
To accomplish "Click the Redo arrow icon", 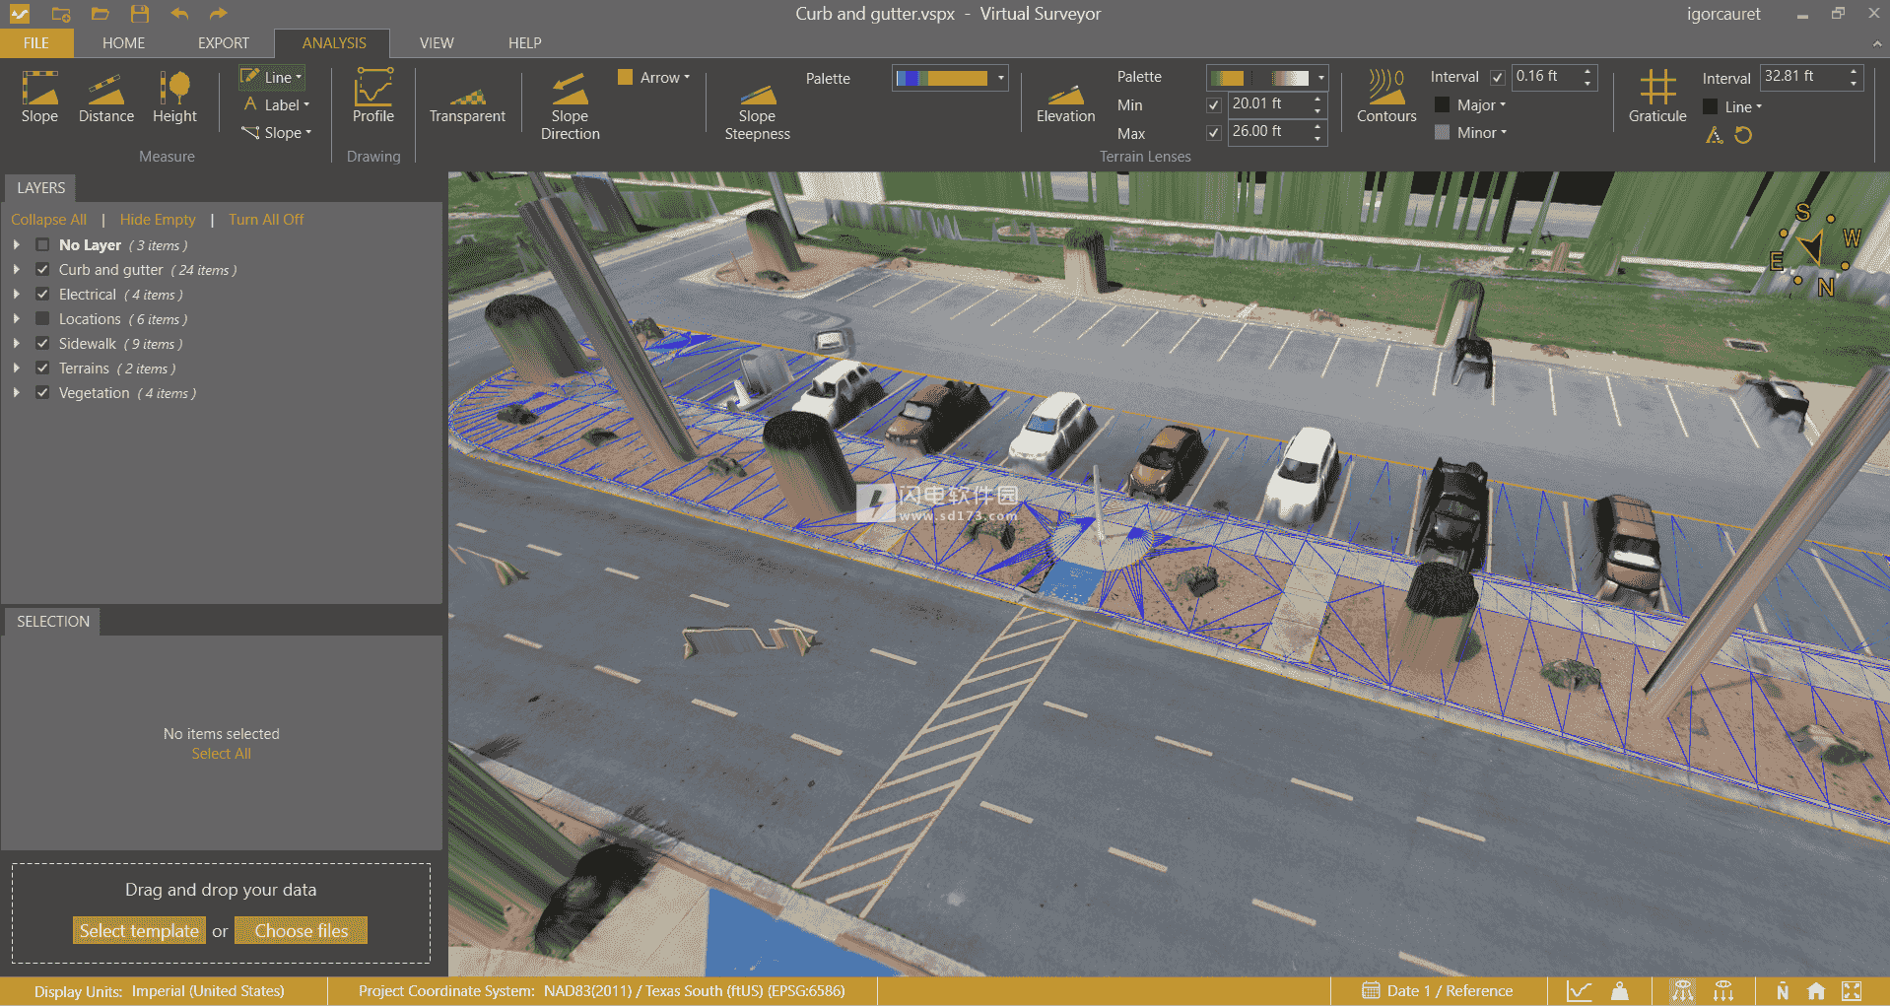I will (218, 14).
